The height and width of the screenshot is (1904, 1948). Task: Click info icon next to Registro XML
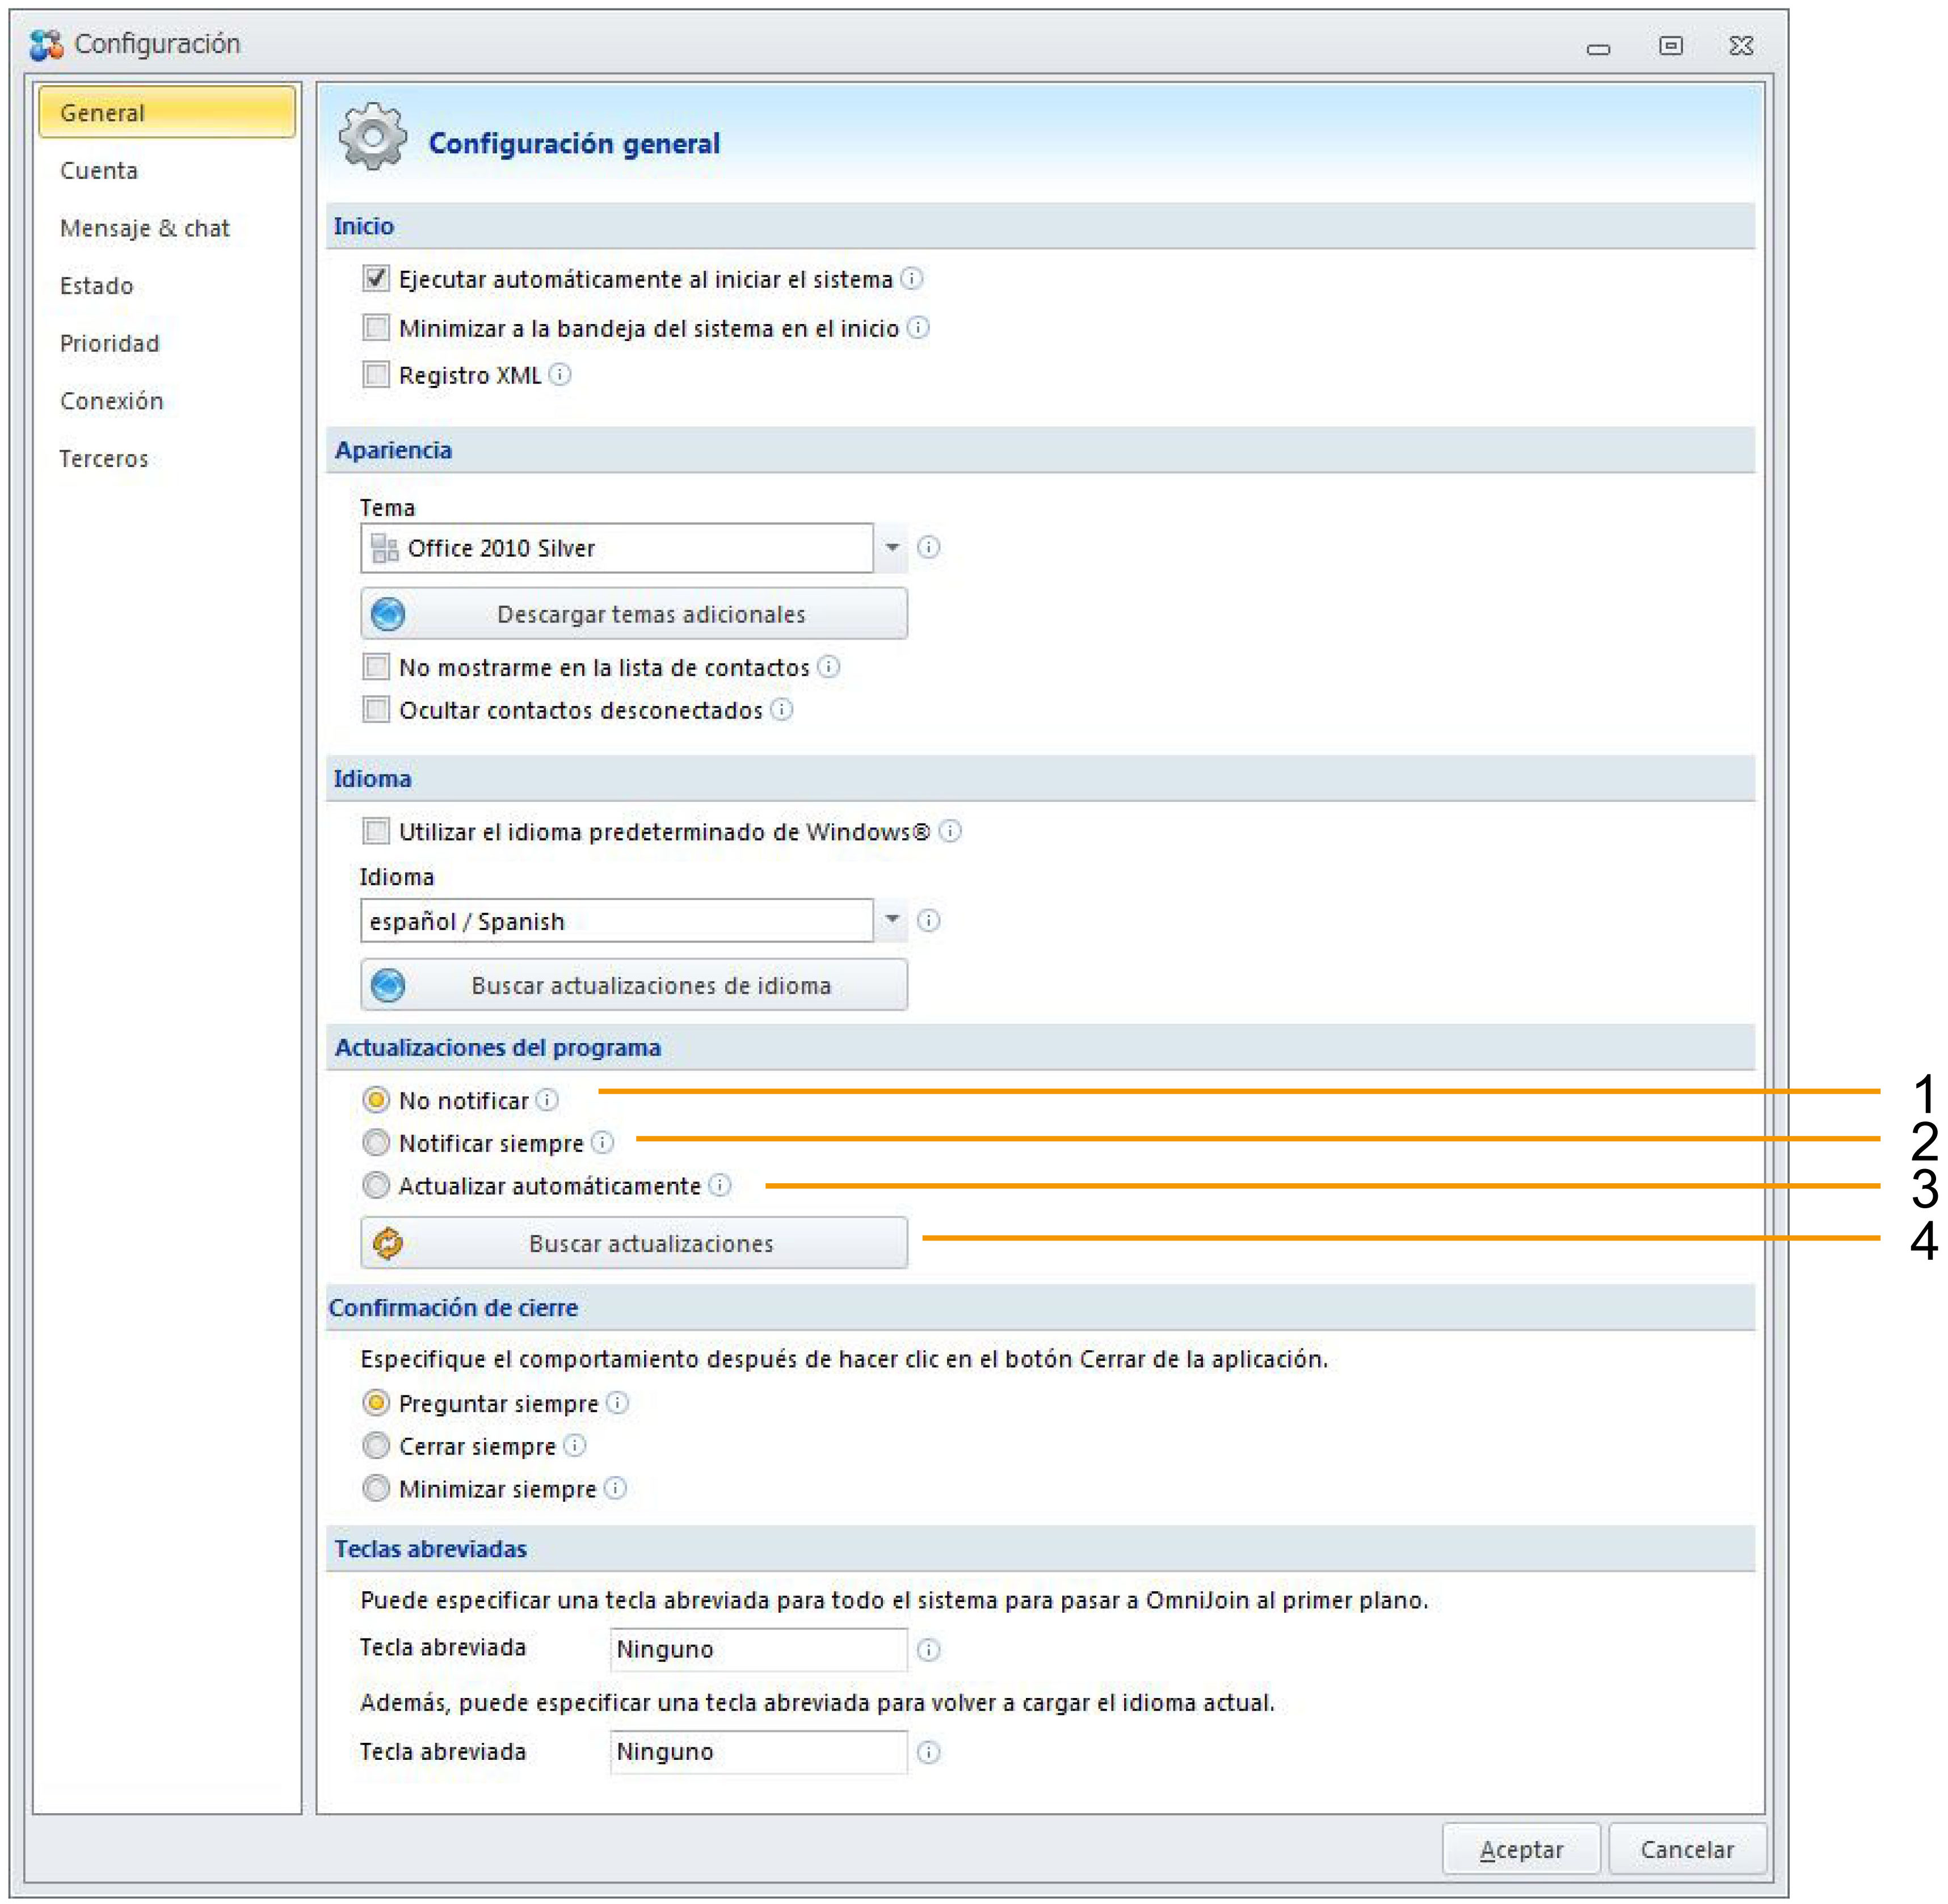(x=560, y=375)
